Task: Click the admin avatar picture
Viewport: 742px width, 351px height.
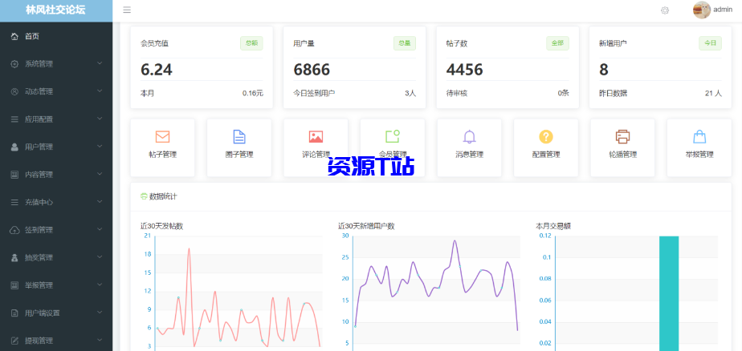Action: (x=702, y=10)
